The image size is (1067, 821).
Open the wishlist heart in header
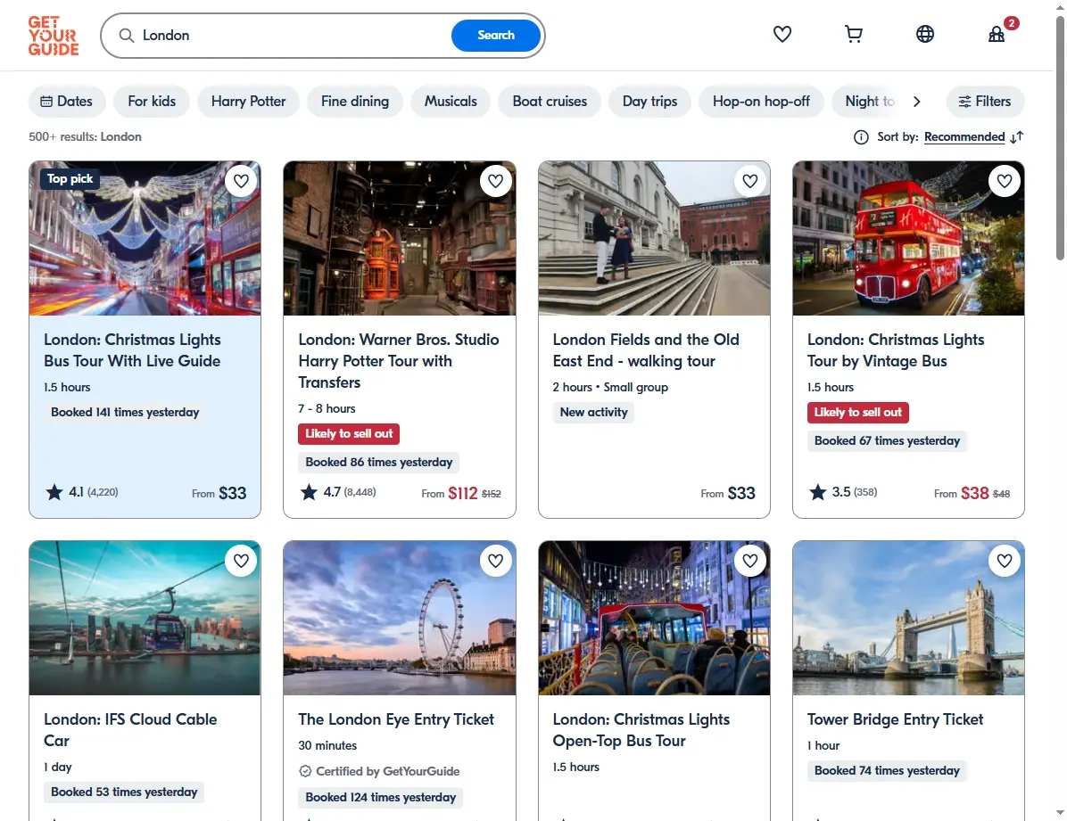click(x=782, y=34)
